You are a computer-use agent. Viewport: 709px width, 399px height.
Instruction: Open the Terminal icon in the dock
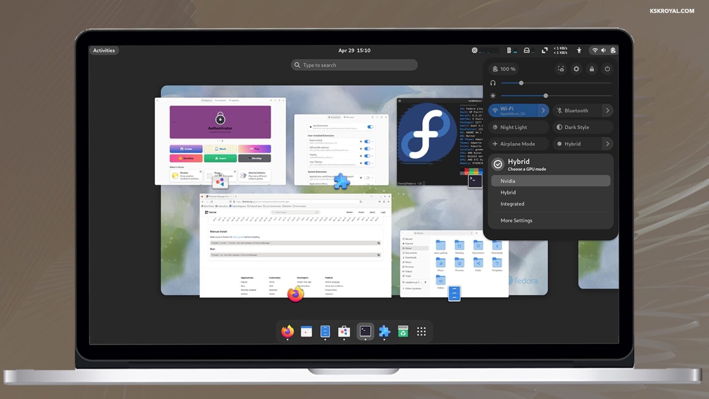(365, 331)
